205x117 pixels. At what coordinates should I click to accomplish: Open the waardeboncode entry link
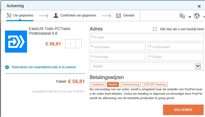pyautogui.click(x=44, y=67)
